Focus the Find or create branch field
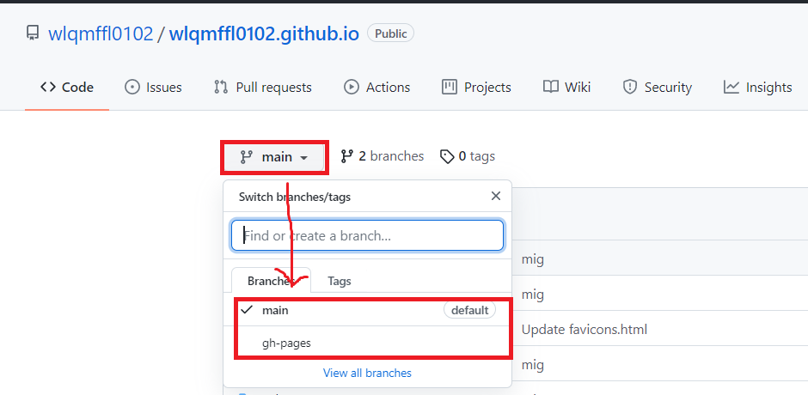 click(367, 235)
